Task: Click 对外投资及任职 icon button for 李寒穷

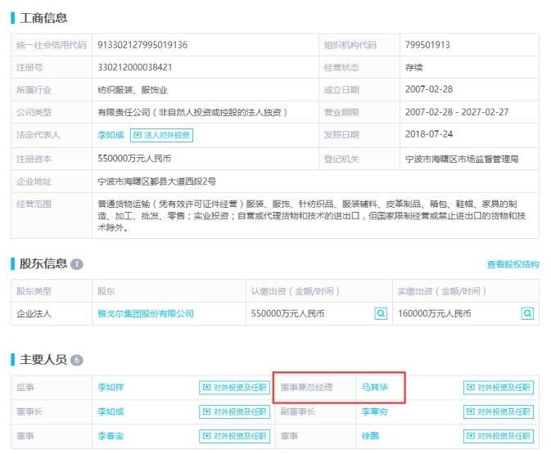Action: pyautogui.click(x=498, y=411)
